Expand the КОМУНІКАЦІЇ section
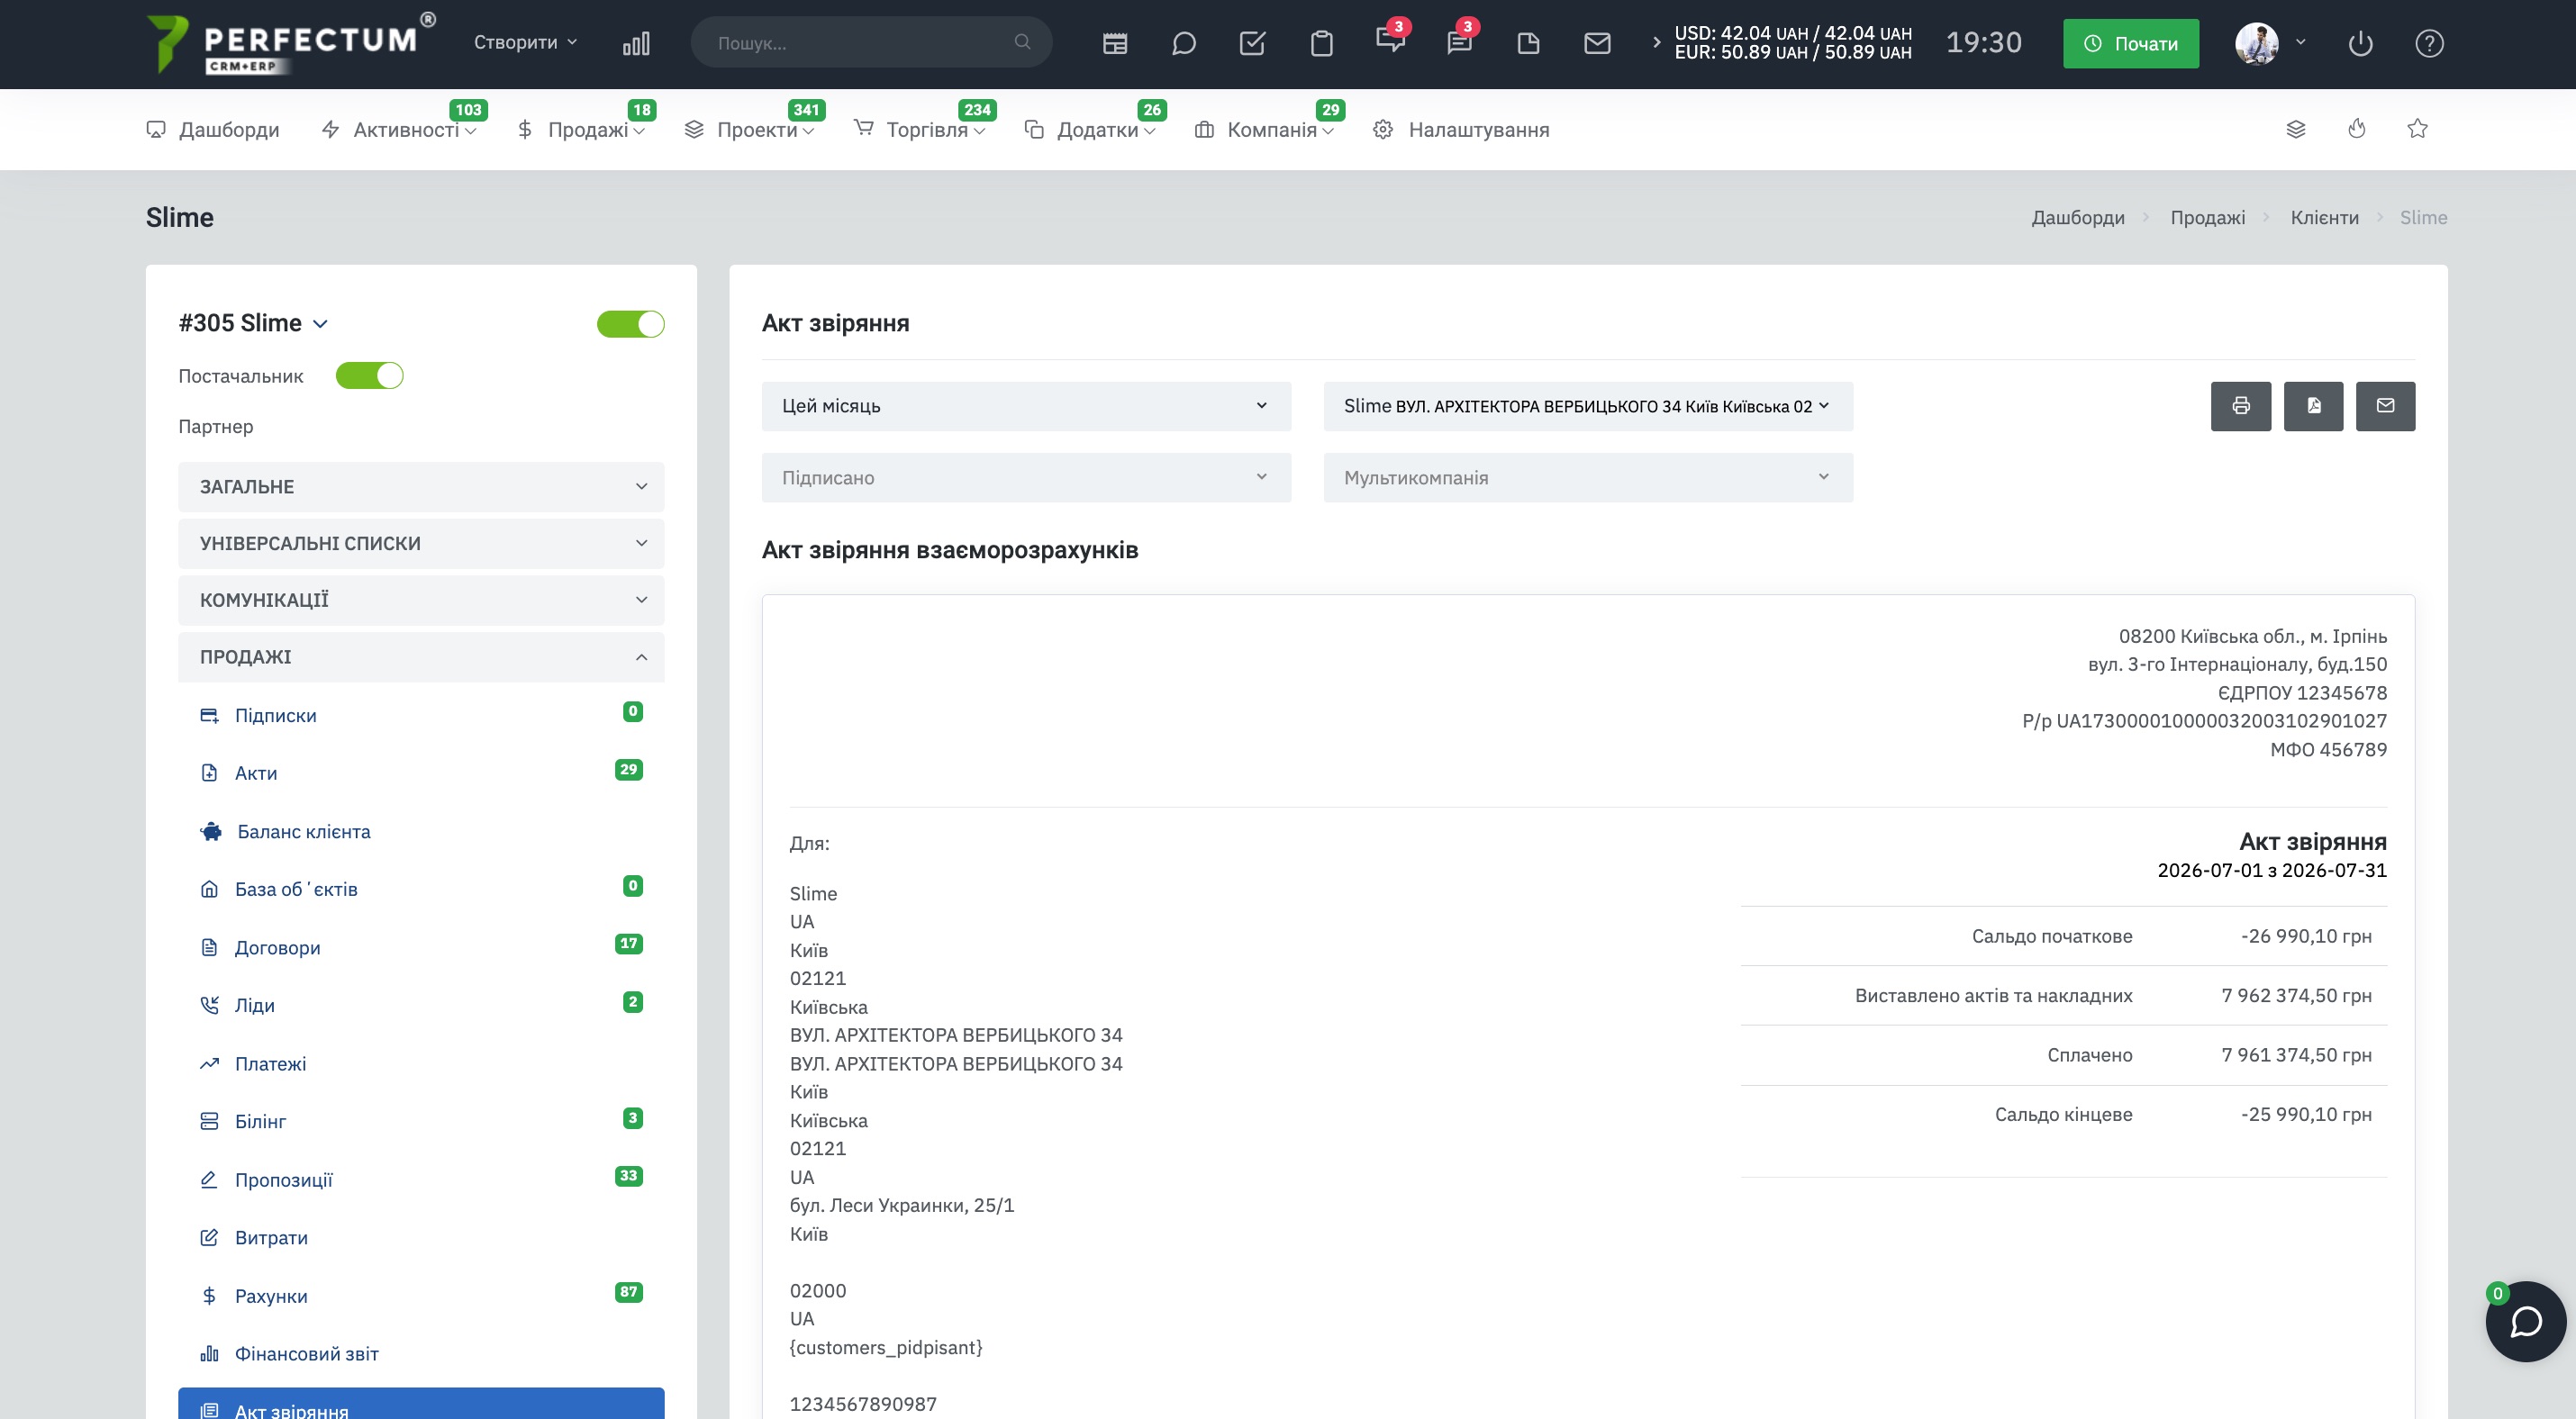This screenshot has width=2576, height=1419. [x=421, y=600]
